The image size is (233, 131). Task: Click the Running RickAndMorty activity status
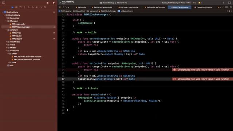[x=176, y=3]
